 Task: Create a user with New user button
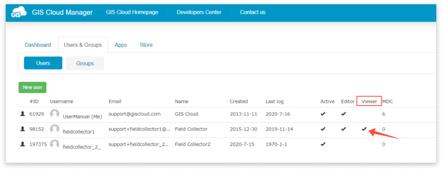[32, 87]
